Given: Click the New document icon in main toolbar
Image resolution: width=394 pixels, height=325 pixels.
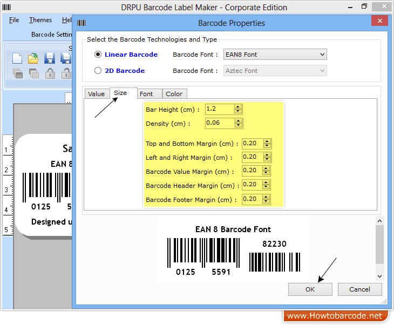Looking at the screenshot, I should coord(17,58).
